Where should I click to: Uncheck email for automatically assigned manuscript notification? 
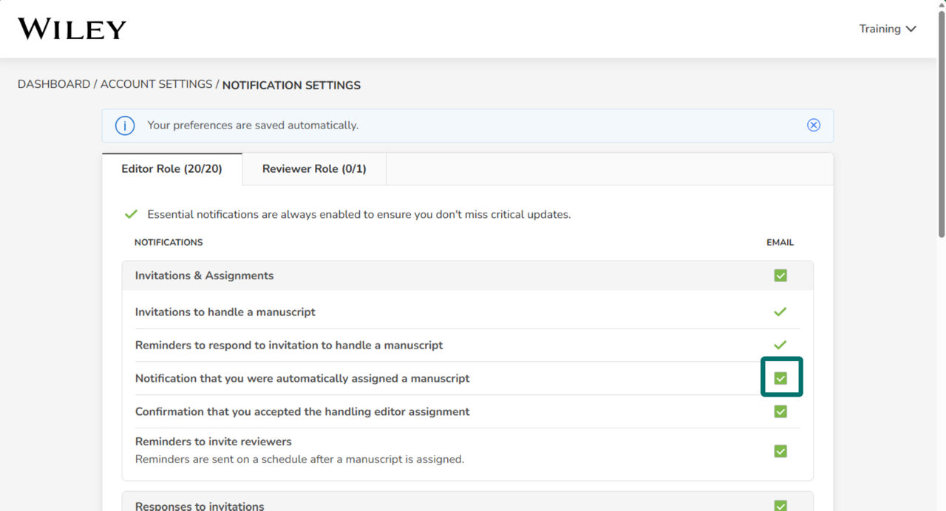(x=780, y=378)
